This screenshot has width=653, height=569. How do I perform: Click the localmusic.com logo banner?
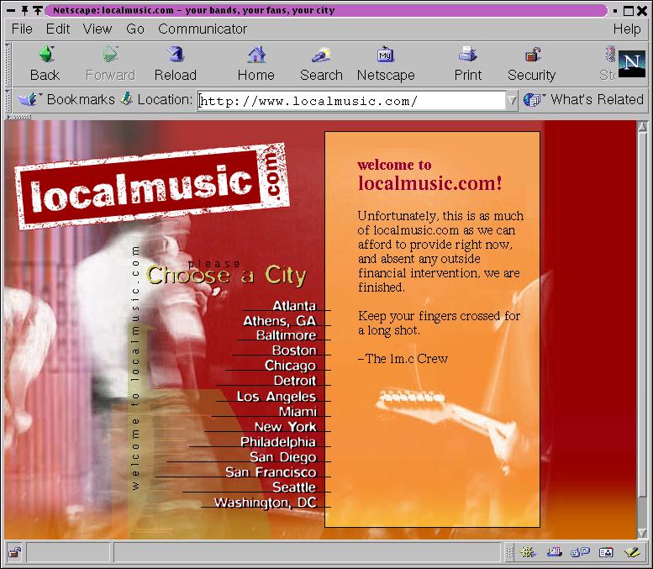point(152,187)
